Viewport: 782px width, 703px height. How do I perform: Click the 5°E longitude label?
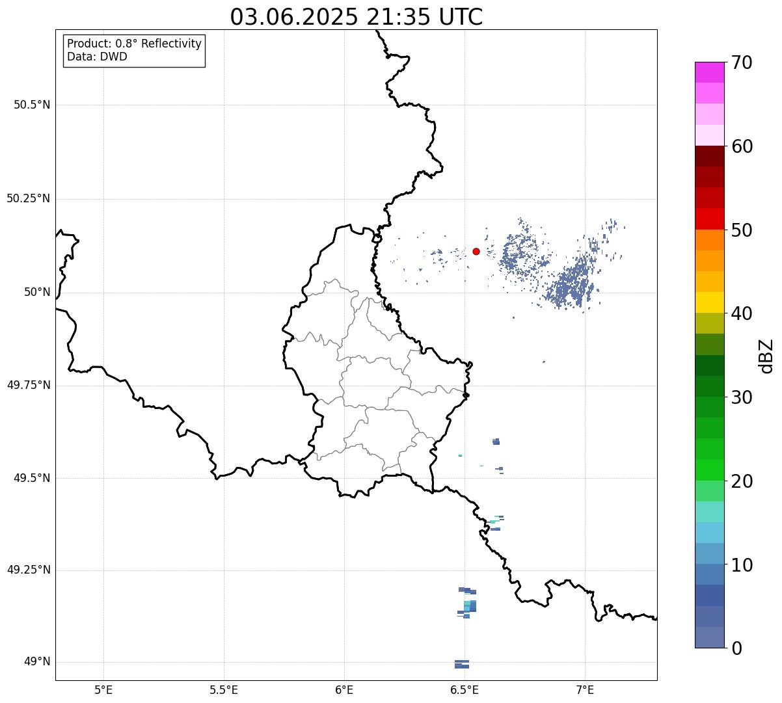pyautogui.click(x=103, y=689)
